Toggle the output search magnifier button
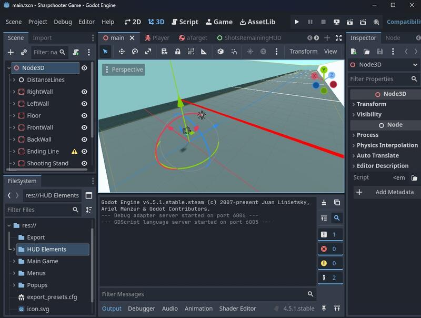This screenshot has height=318, width=421. tap(337, 218)
